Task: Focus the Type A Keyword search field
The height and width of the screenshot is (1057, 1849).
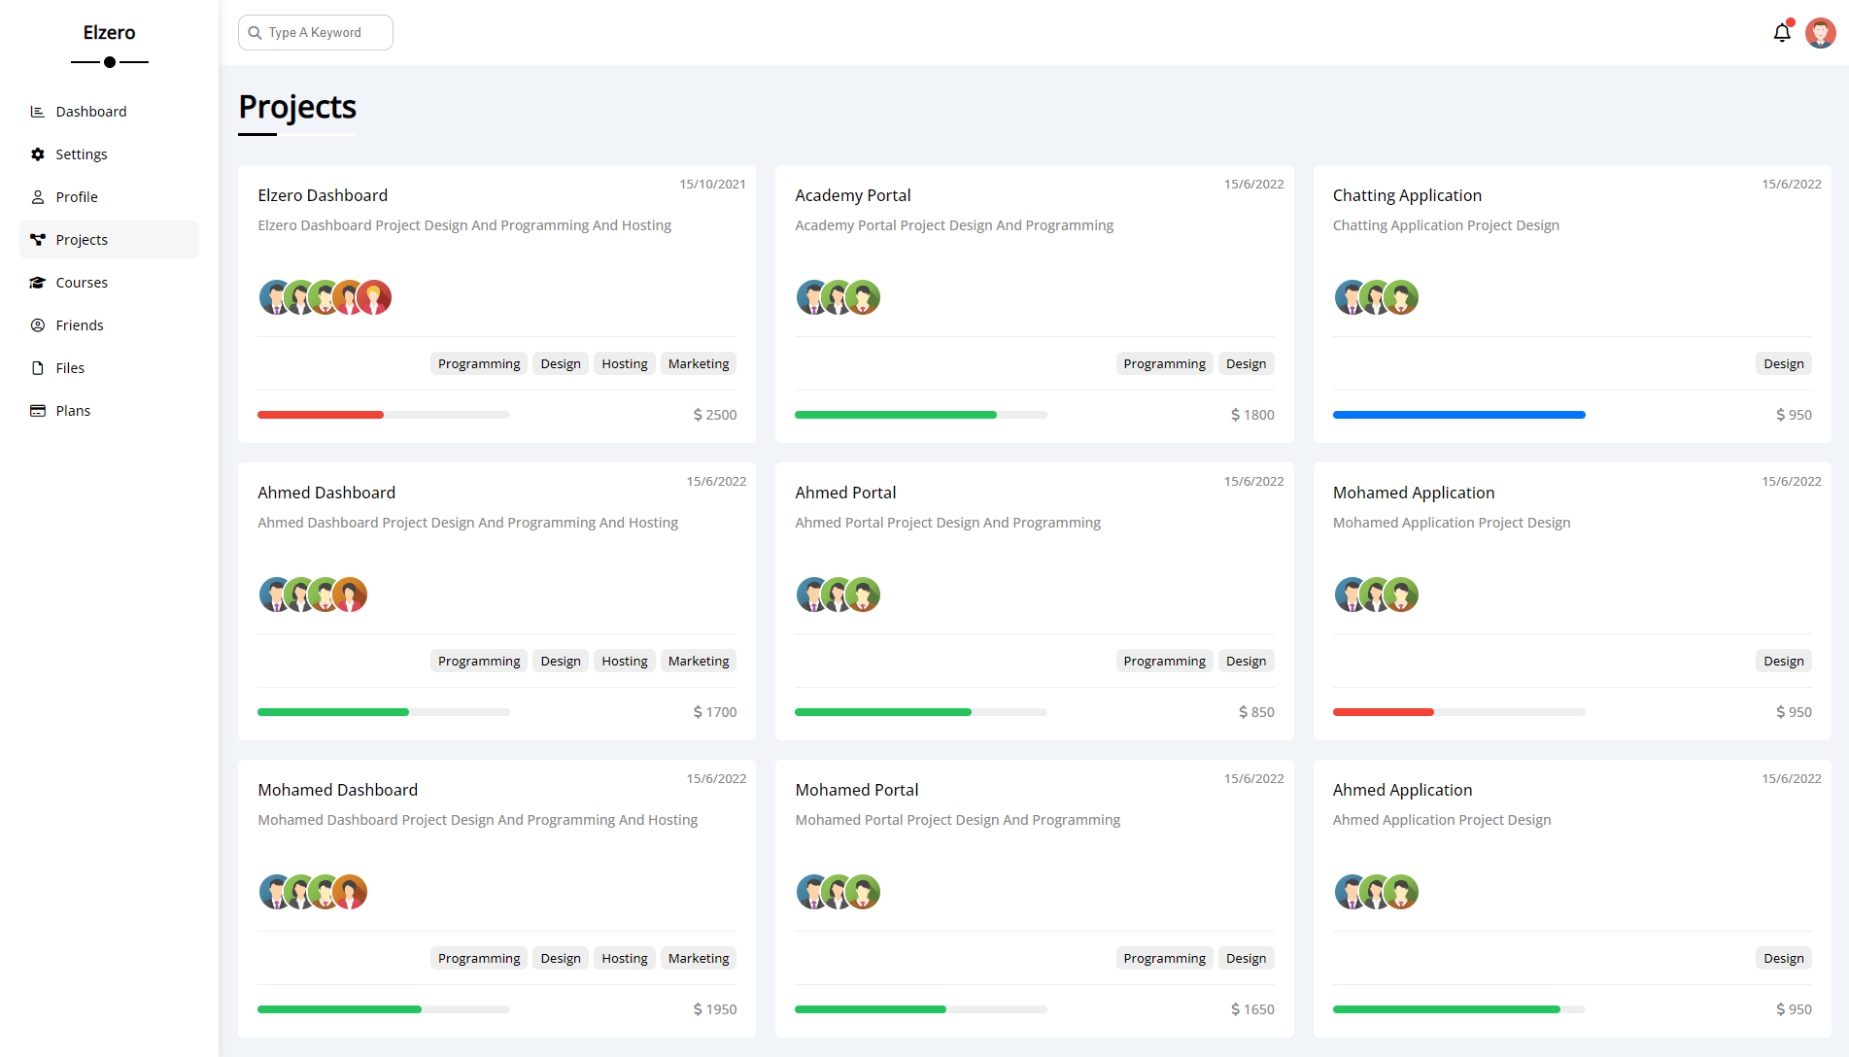Action: tap(316, 33)
